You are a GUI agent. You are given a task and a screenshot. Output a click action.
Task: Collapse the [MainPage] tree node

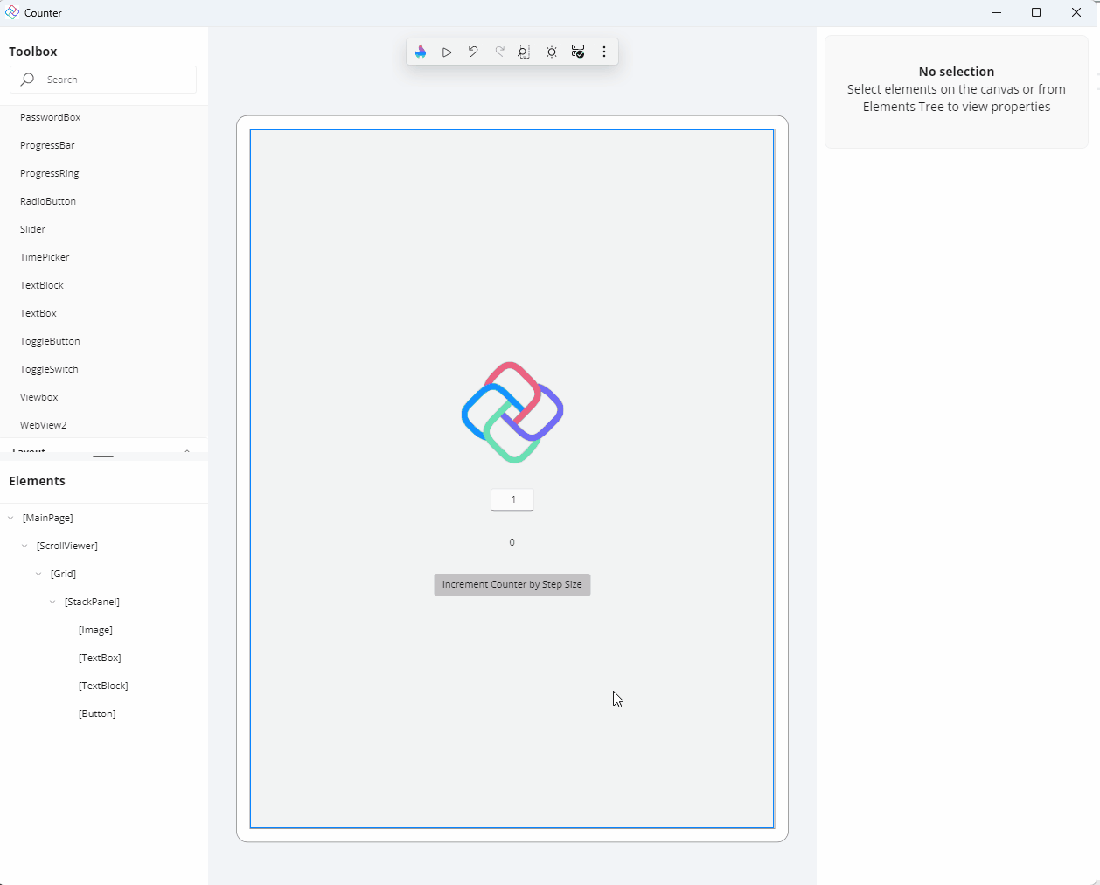tap(10, 517)
